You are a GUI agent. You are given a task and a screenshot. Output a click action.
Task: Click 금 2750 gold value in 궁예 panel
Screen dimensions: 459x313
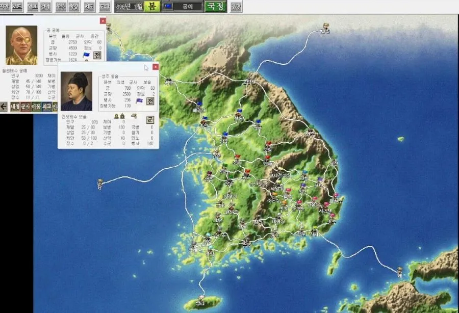click(x=72, y=42)
